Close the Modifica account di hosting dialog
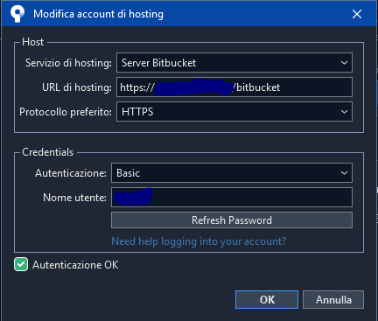 click(357, 14)
